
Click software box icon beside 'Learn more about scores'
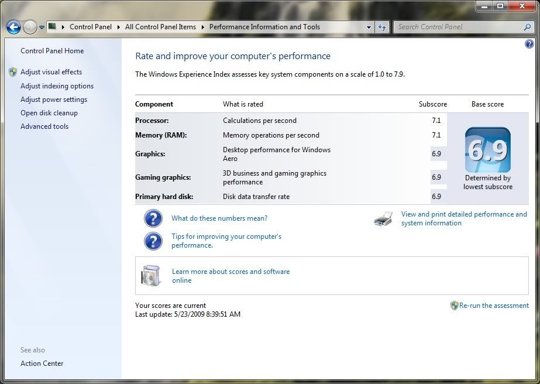coord(150,276)
